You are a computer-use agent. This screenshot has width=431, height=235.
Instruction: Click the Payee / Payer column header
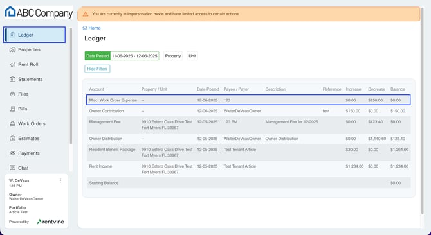[x=236, y=89]
